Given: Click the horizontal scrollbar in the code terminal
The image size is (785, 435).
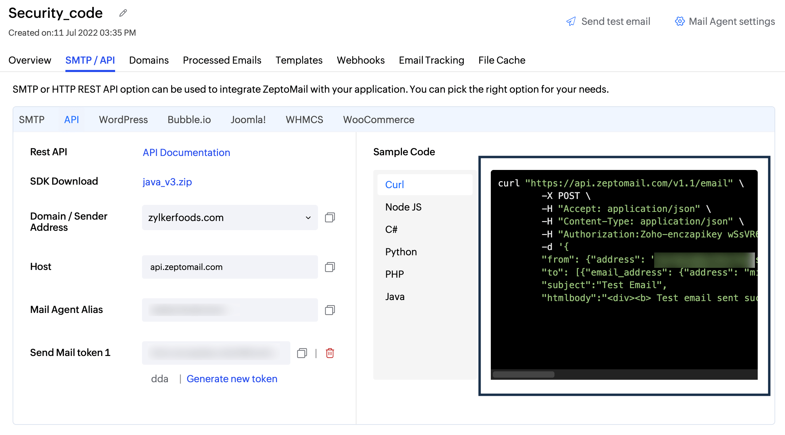Looking at the screenshot, I should coord(523,374).
